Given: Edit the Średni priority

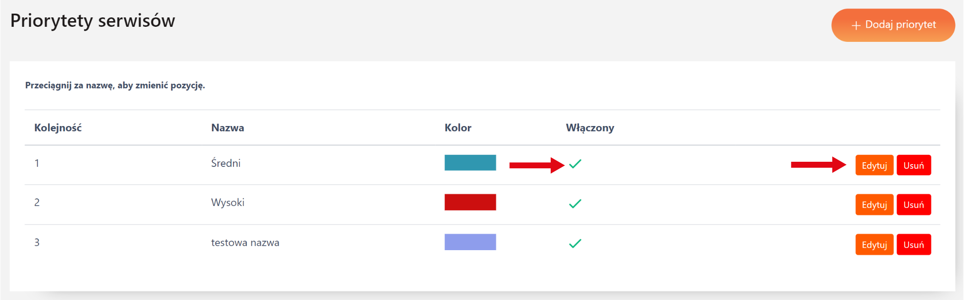Looking at the screenshot, I should 874,165.
